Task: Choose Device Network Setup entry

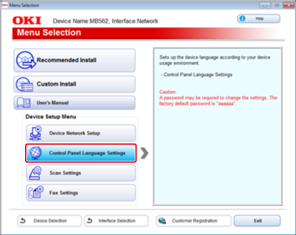Action: tap(81, 133)
